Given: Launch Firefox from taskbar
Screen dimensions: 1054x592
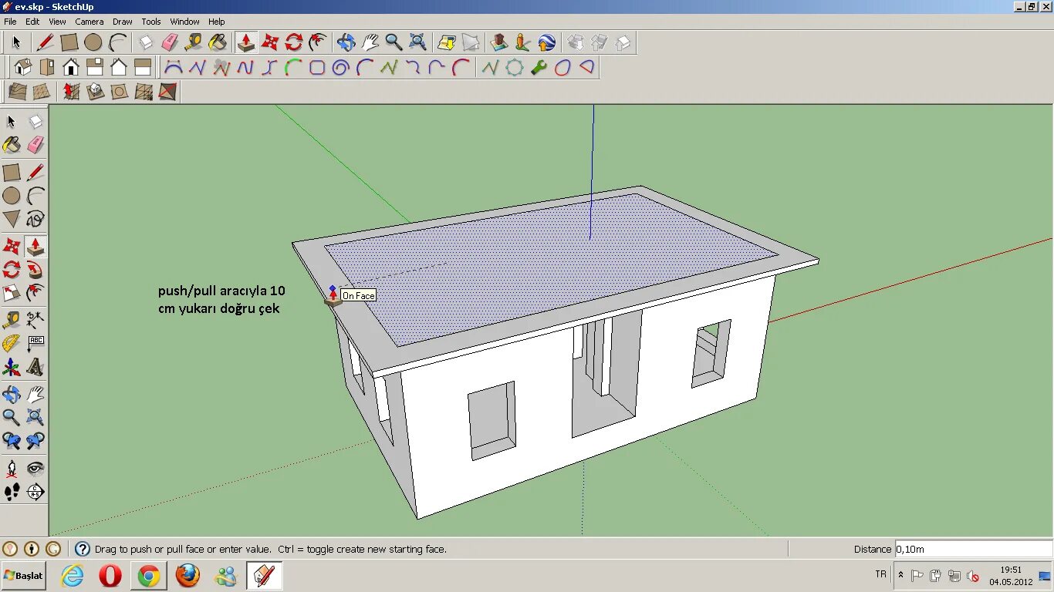Looking at the screenshot, I should [187, 576].
